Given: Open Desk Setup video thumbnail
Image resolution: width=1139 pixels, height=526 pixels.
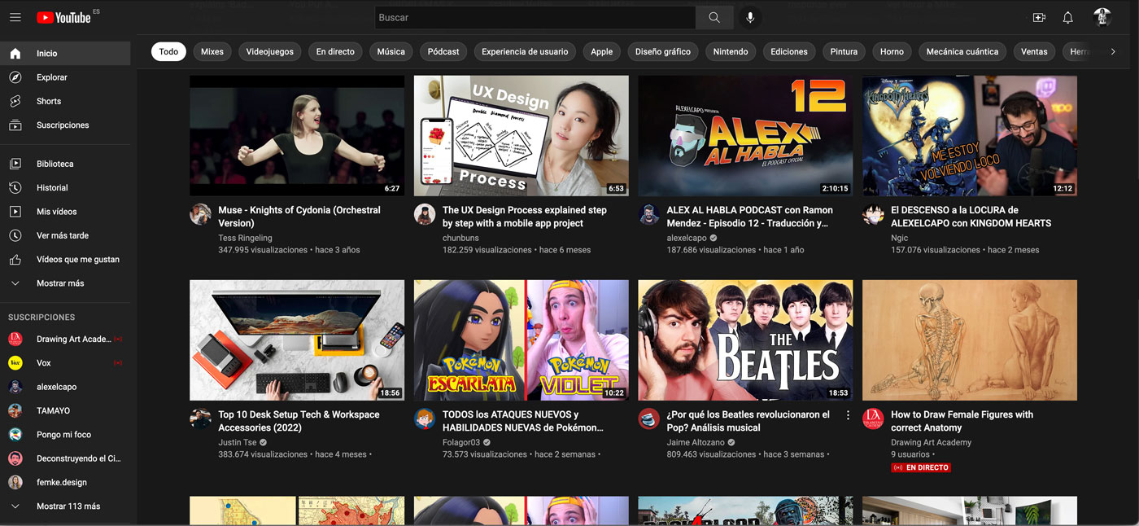Looking at the screenshot, I should tap(297, 340).
